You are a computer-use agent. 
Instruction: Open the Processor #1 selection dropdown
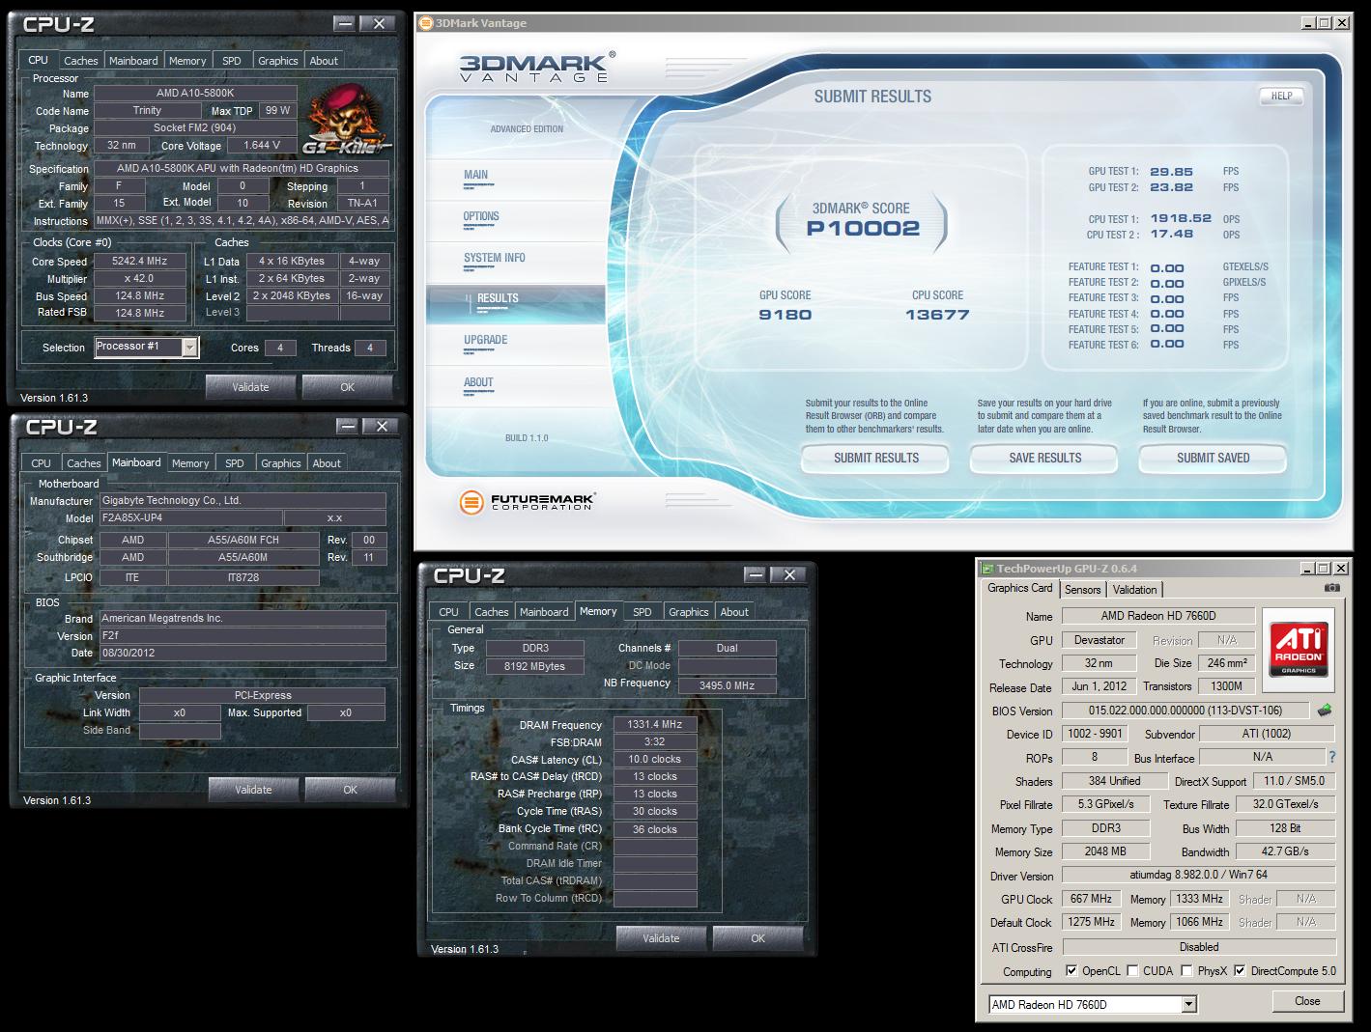tap(189, 348)
